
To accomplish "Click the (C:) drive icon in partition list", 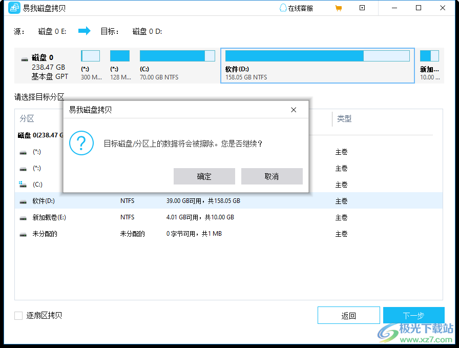I will tap(23, 185).
